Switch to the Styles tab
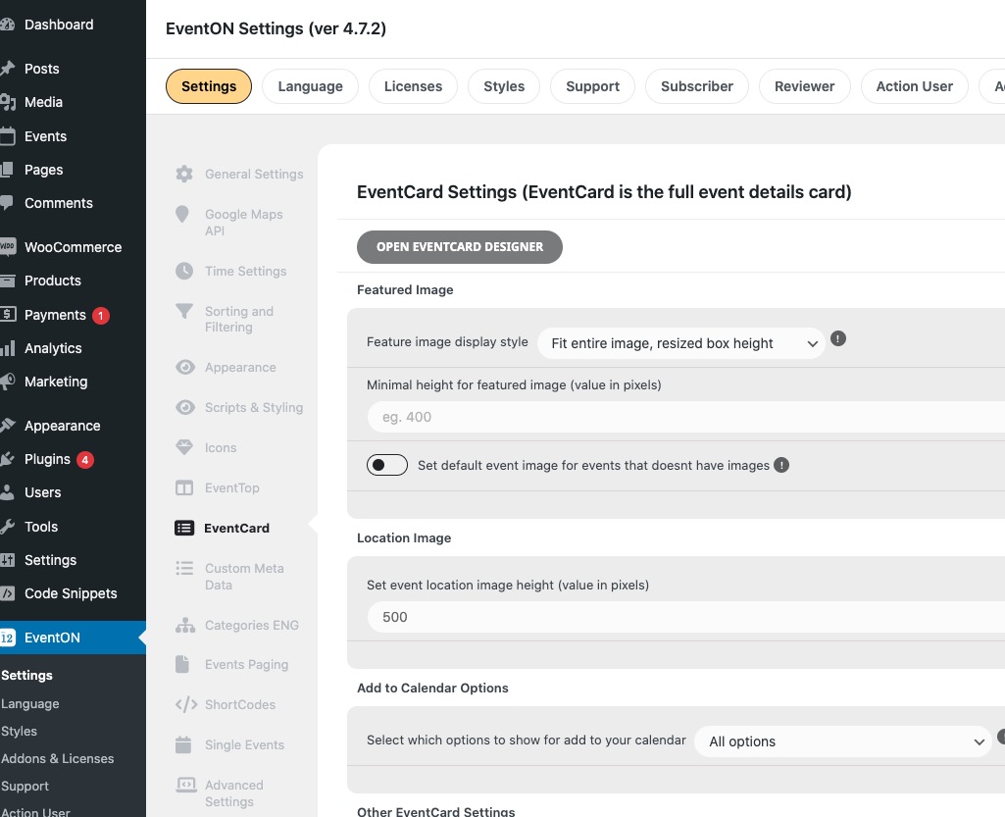The image size is (1005, 817). click(x=504, y=86)
